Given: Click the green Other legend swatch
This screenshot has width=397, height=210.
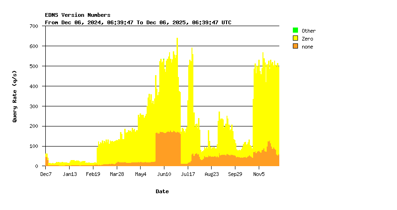Looking at the screenshot, I should (x=295, y=30).
